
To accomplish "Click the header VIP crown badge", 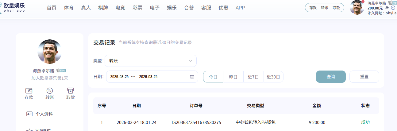I will (x=392, y=2).
